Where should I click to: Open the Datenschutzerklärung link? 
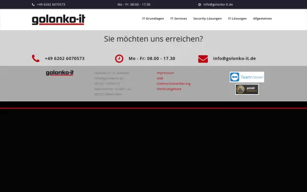pyautogui.click(x=173, y=83)
